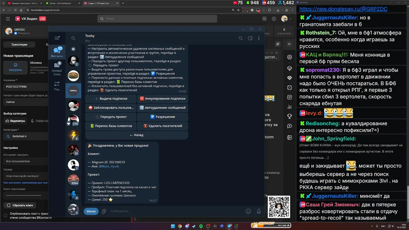Open Spotify from the taskbar

point(201,226)
